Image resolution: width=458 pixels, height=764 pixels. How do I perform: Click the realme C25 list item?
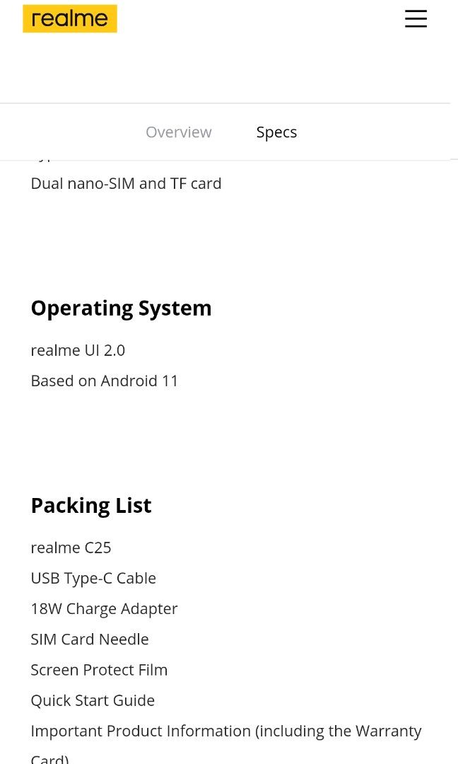click(x=71, y=548)
